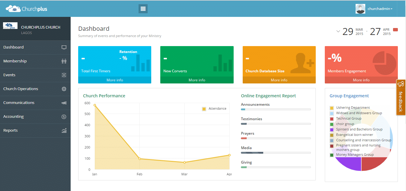Click the Ushering Department legend swatch
Viewport: 406px width, 191px height.
tap(332, 108)
